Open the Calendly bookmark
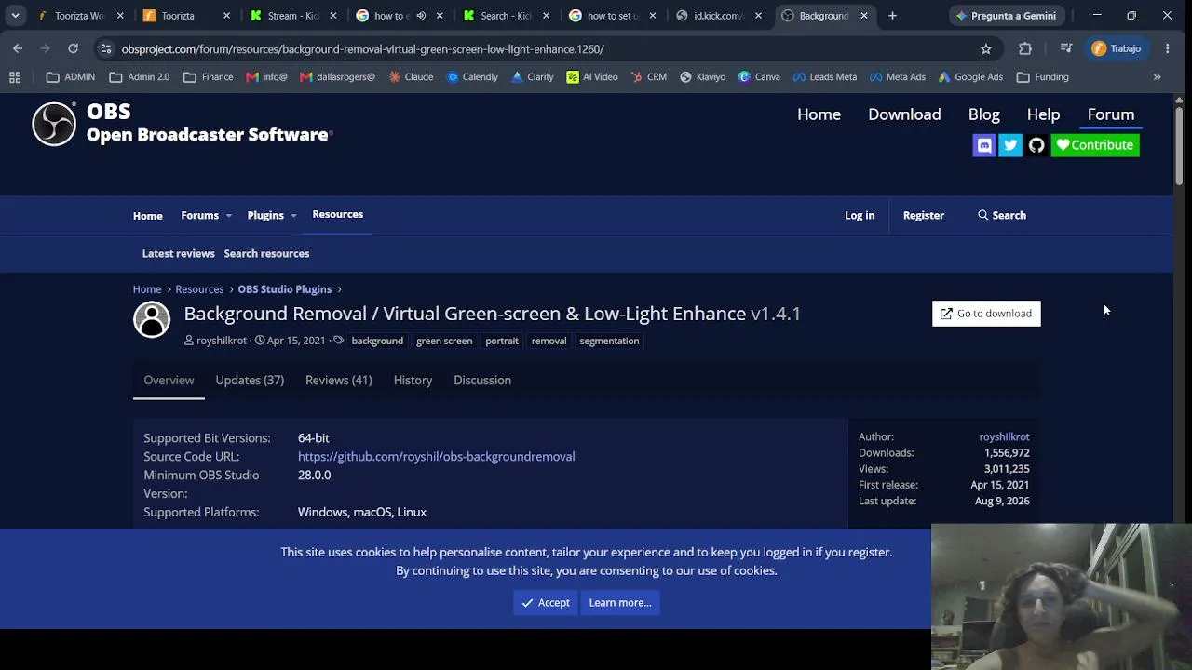 (x=473, y=77)
